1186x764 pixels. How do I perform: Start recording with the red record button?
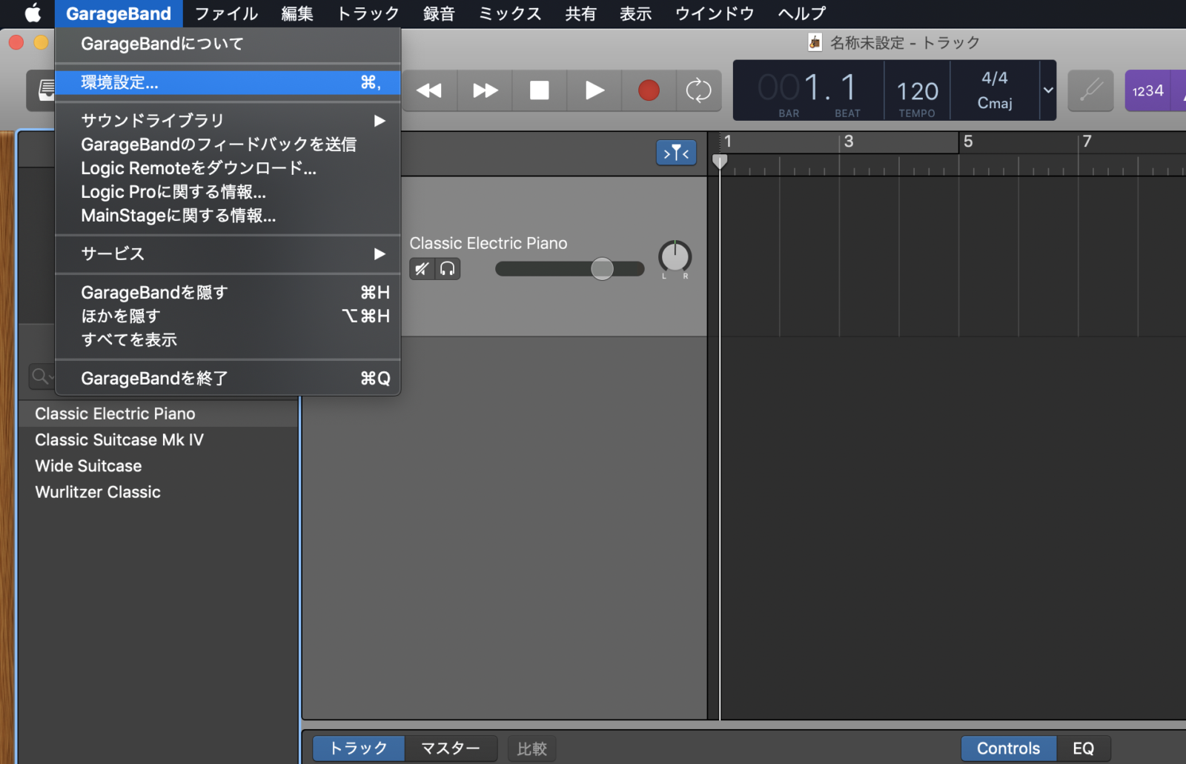(649, 90)
